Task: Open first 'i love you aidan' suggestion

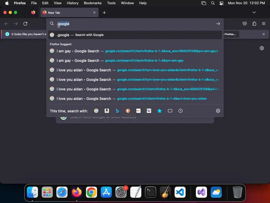Action: [x=135, y=70]
